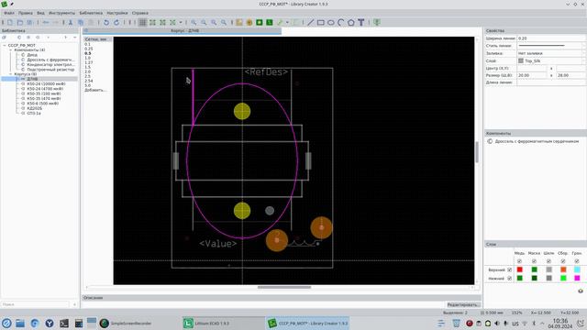The height and width of the screenshot is (330, 587).
Task: Toggle the Медь column visibility checkbox
Action: (519, 261)
